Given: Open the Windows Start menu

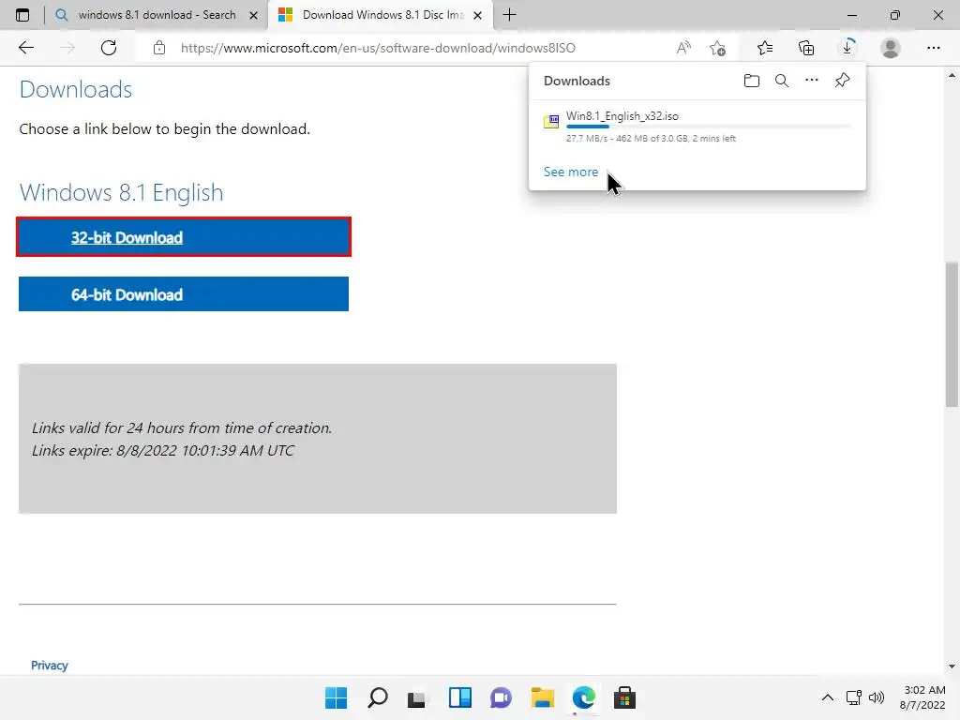Looking at the screenshot, I should pyautogui.click(x=336, y=697).
